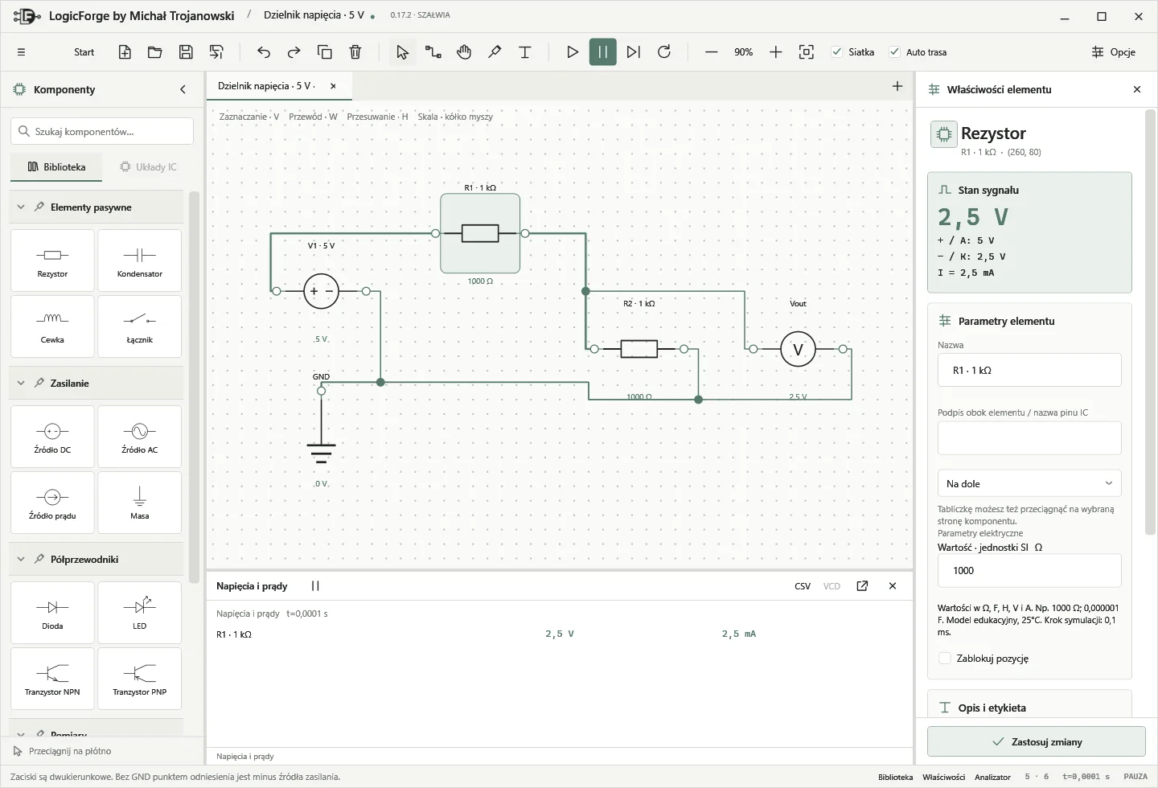
Task: Undo the last action
Action: pos(264,52)
